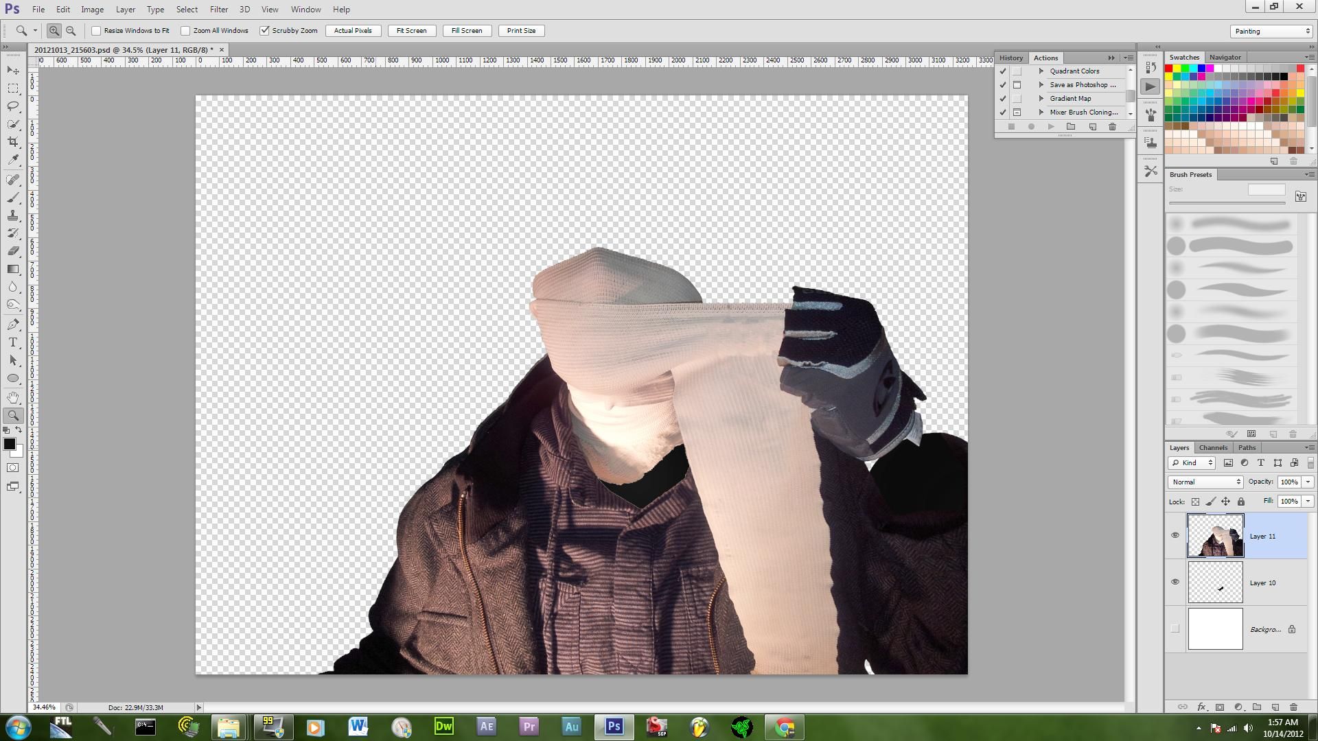Expand the Gradient Map action

[x=1041, y=98]
